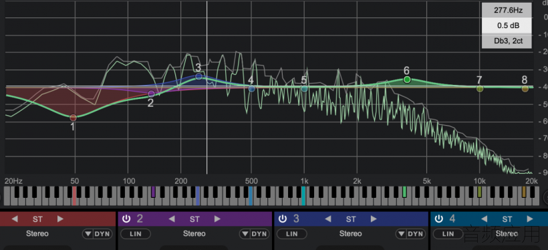Select EQ node 5 at 1k

pos(304,89)
